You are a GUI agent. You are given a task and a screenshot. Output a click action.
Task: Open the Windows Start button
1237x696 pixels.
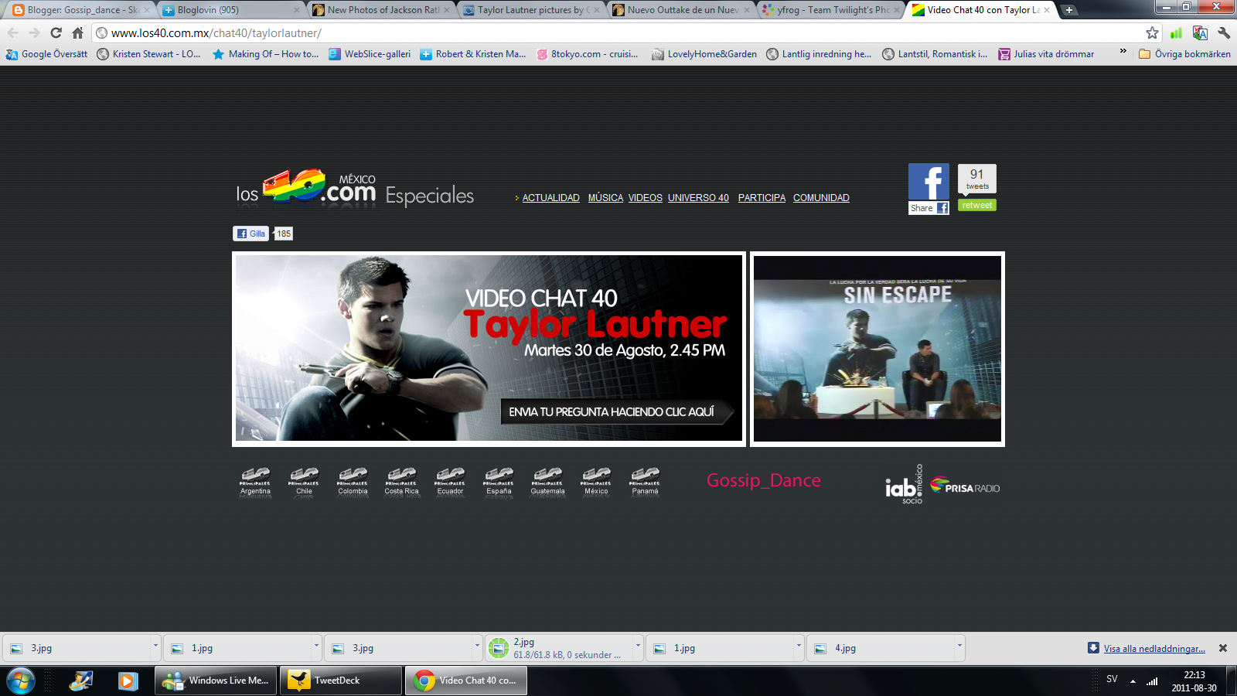[20, 681]
